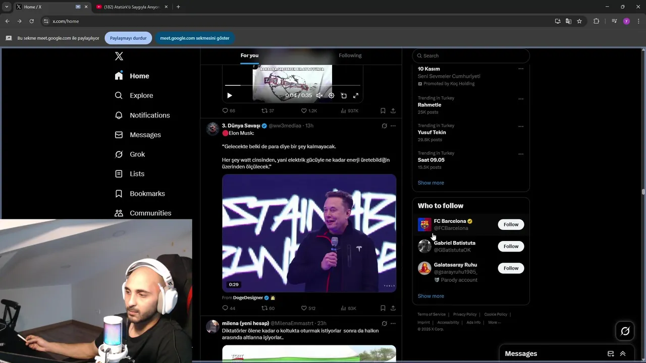This screenshot has height=363, width=646.
Task: Click meet.google.com sekmesini göster button
Action: [195, 38]
